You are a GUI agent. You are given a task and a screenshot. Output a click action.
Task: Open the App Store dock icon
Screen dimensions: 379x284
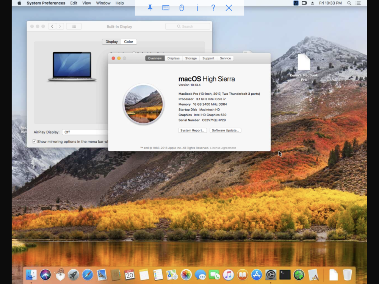click(257, 275)
